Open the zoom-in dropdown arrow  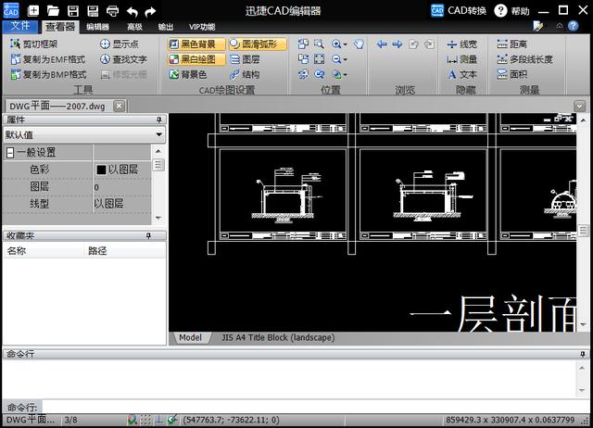click(346, 44)
